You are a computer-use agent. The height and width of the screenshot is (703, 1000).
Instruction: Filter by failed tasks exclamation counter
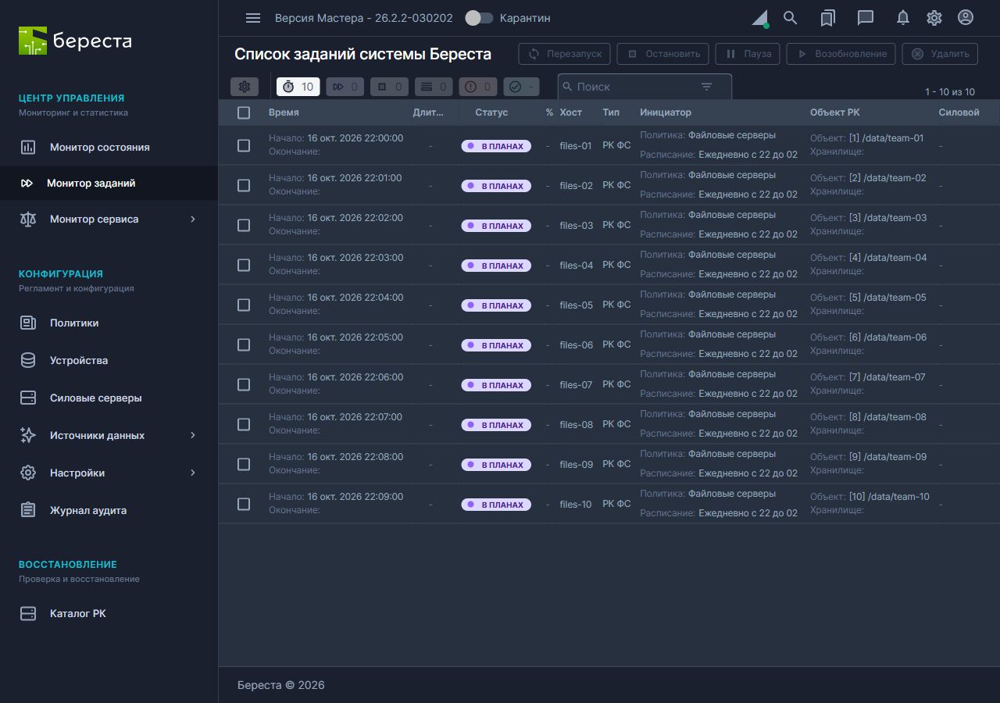point(478,87)
